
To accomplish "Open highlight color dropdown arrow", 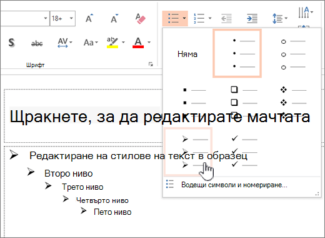I will pyautogui.click(x=123, y=43).
